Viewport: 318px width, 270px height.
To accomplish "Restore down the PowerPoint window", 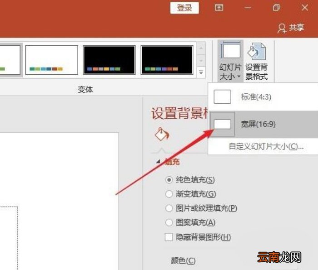I will 276,8.
